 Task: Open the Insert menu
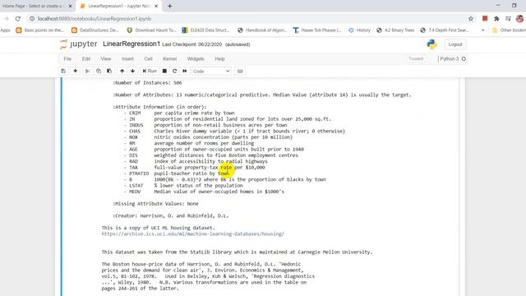127,58
